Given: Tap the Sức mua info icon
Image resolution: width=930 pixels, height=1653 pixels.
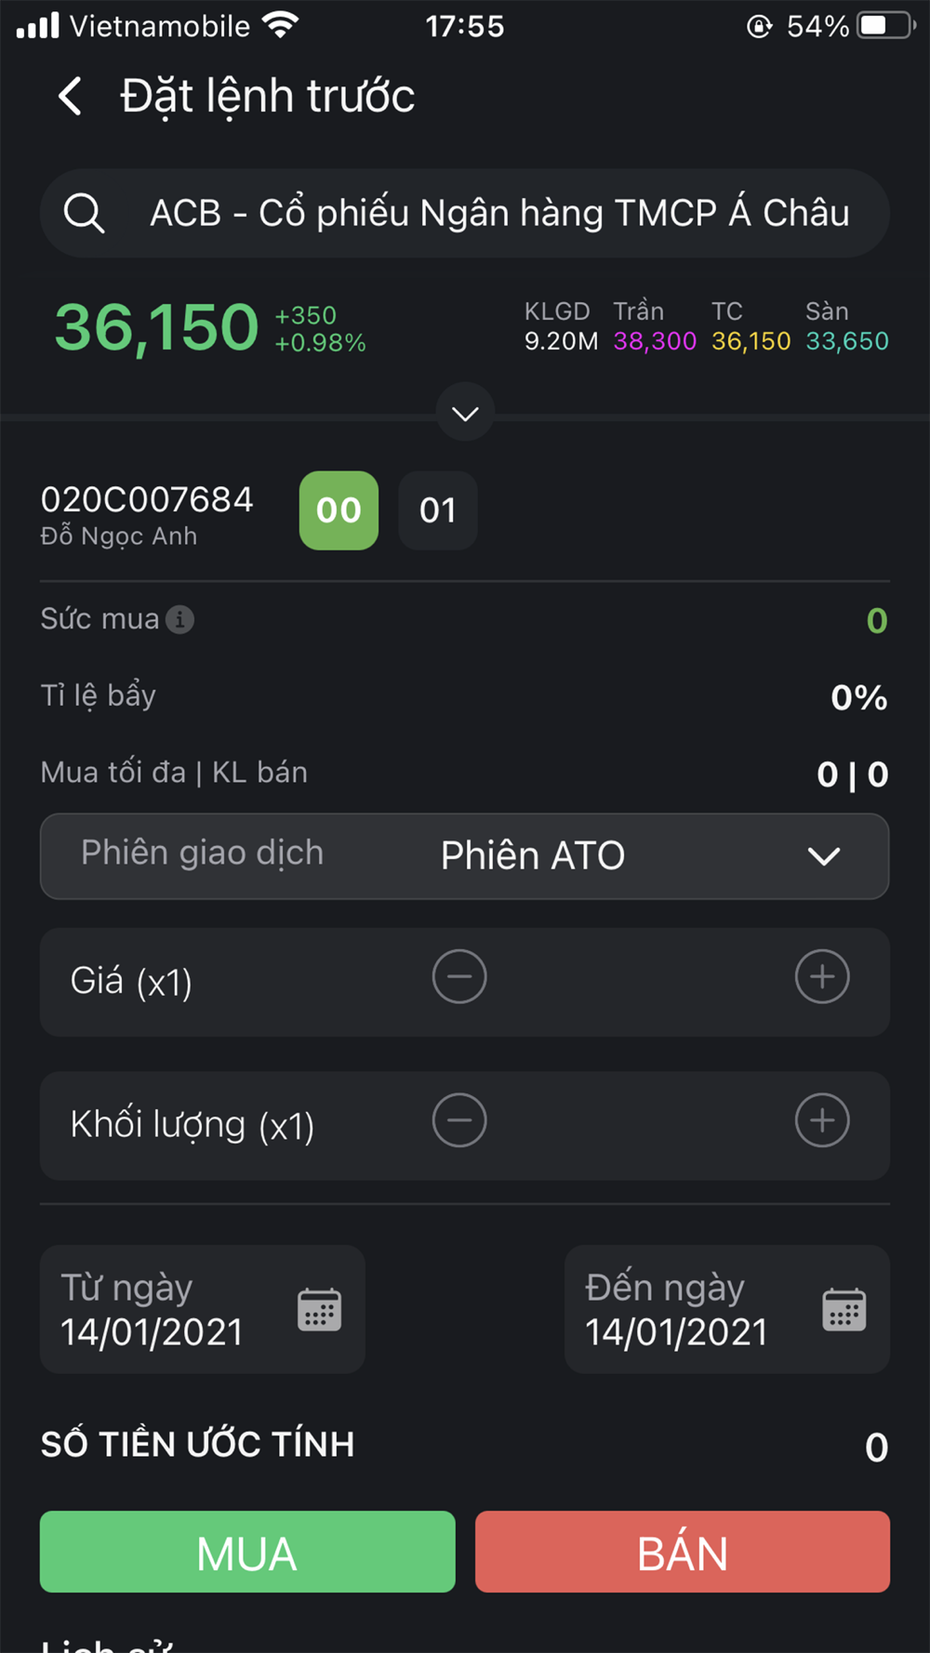Looking at the screenshot, I should tap(179, 619).
